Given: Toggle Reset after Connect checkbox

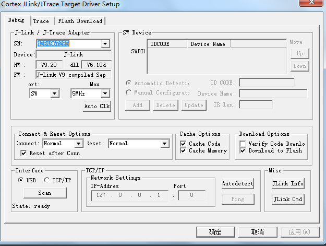Looking at the screenshot, I should pos(23,154).
